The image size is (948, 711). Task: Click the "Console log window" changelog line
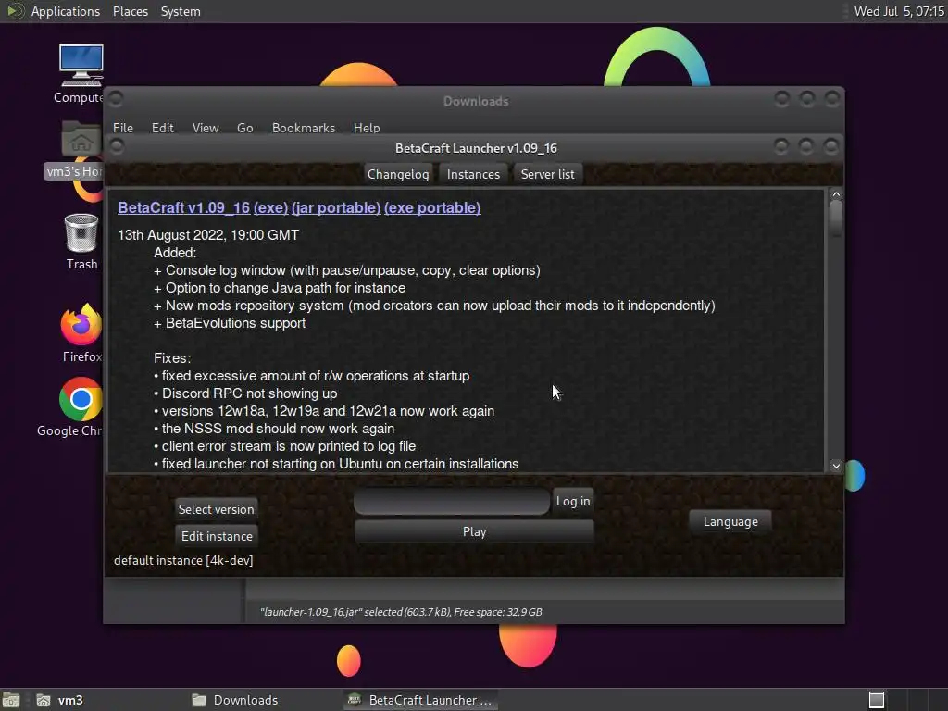[347, 270]
